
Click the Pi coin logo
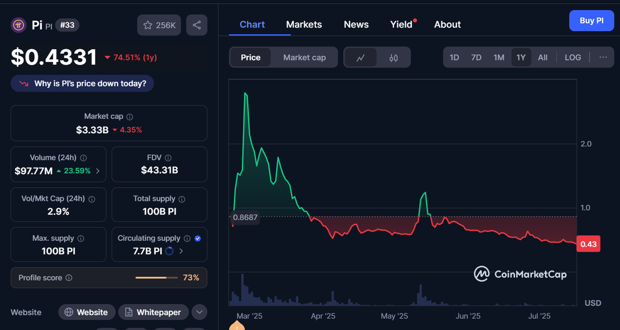pos(19,25)
